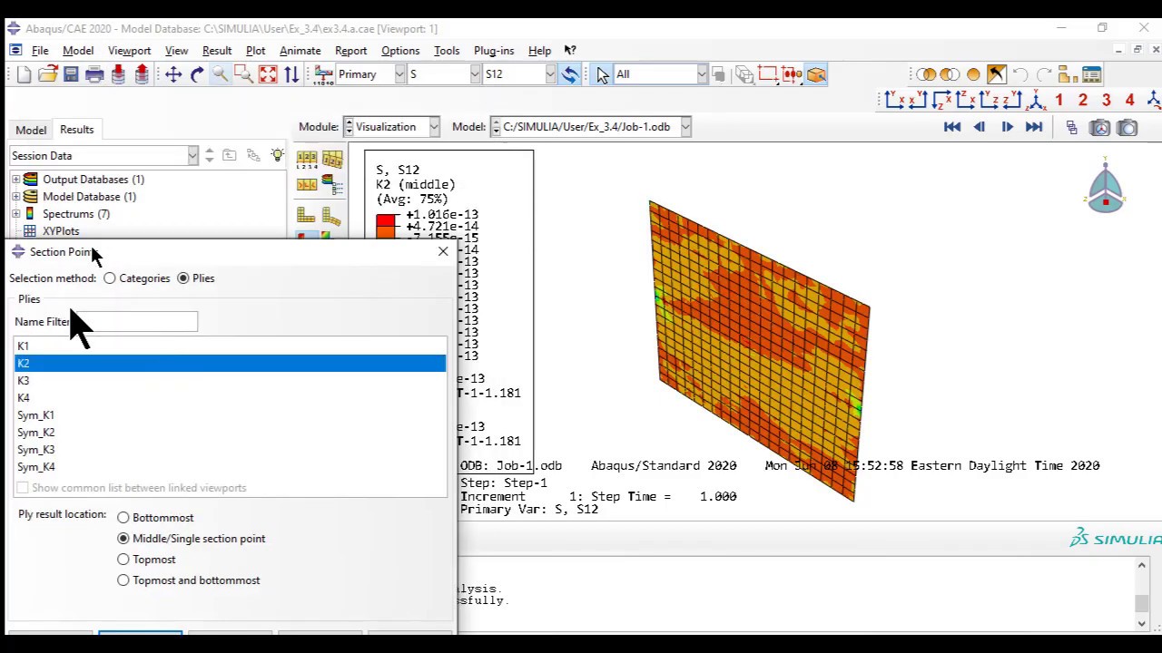Close the Section Points dialog

[x=443, y=251]
